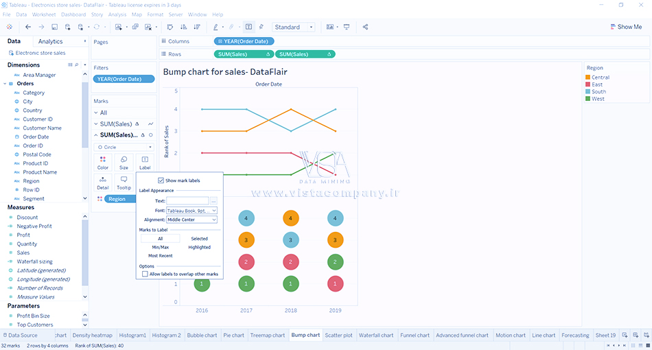Switch to the Scatter plot sheet tab

[338, 336]
